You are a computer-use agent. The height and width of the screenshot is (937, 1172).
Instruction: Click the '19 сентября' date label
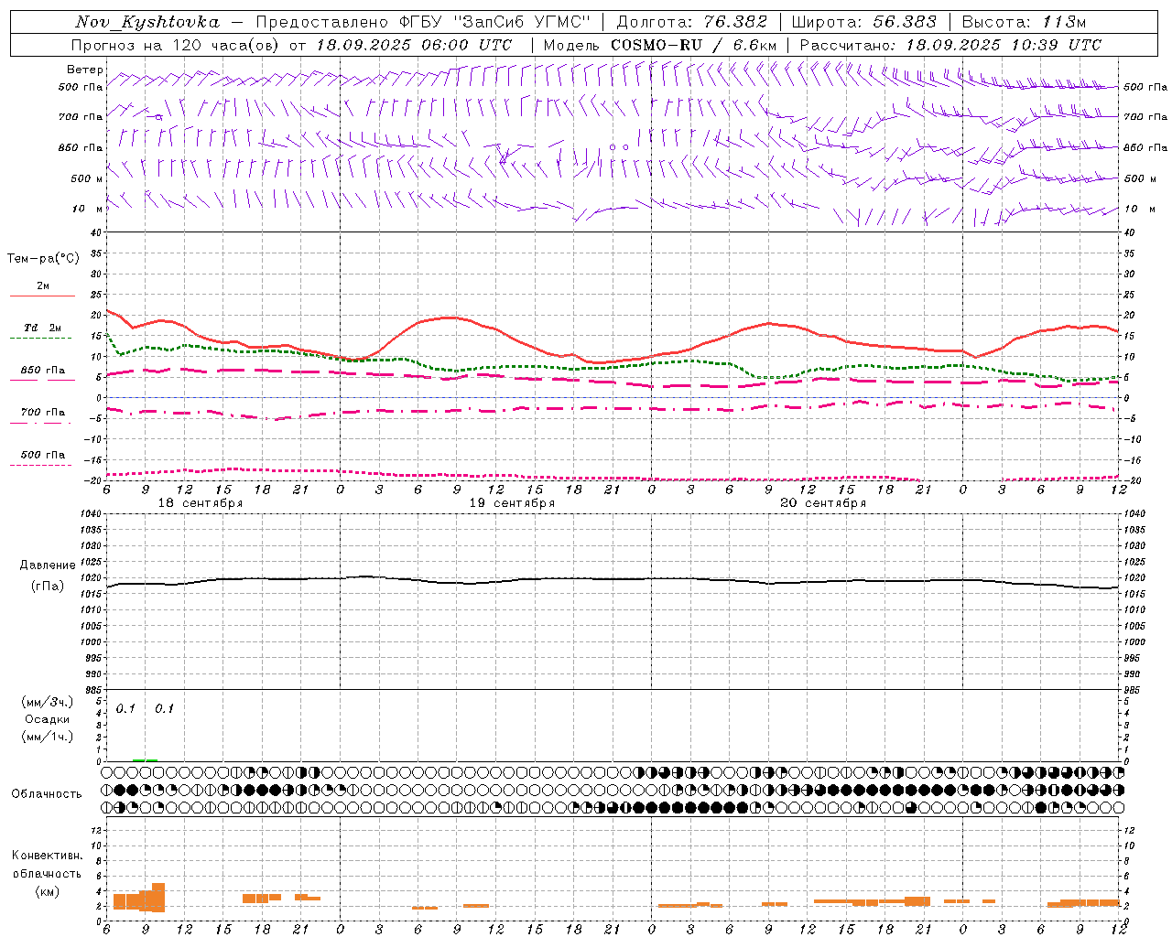(512, 503)
